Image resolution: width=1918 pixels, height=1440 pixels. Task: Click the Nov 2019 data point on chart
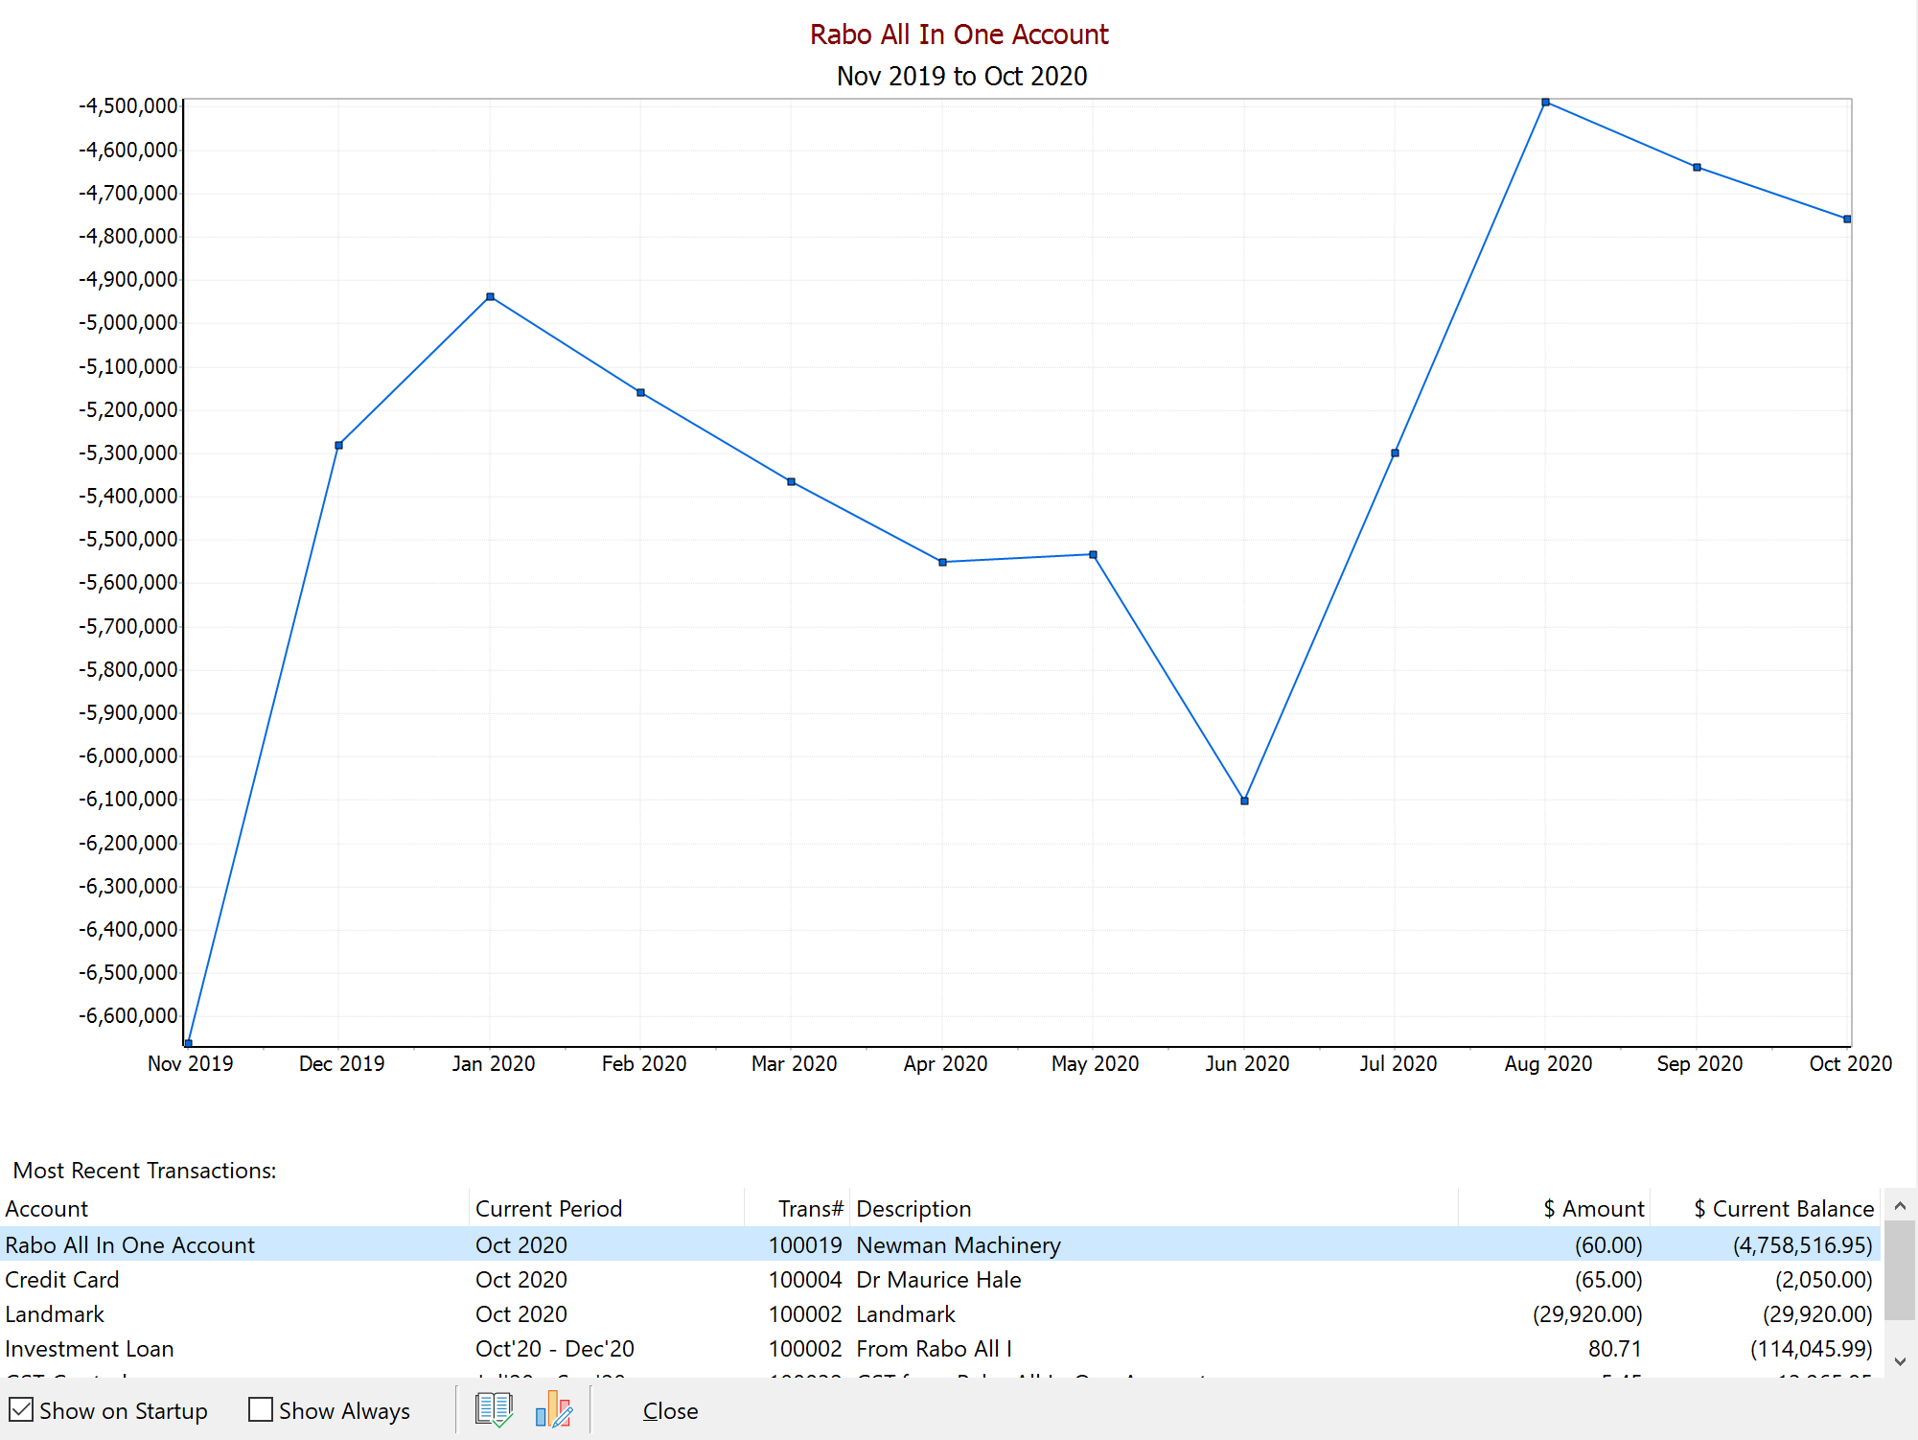188,1043
